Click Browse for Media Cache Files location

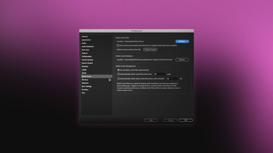coord(182,41)
